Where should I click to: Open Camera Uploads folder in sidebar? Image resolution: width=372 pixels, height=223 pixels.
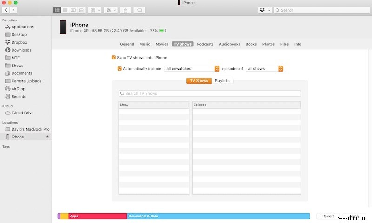click(x=27, y=81)
